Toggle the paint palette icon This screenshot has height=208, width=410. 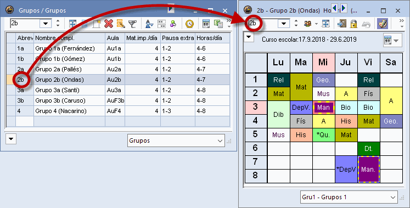click(383, 24)
